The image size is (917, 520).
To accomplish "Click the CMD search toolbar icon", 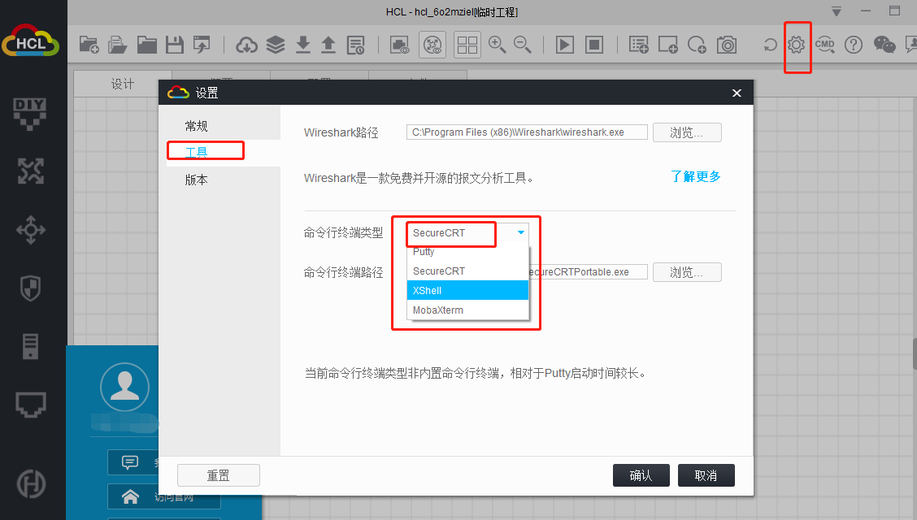I will tap(825, 45).
